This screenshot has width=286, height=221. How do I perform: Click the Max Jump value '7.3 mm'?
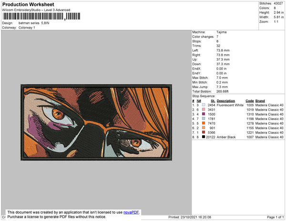pos(222,87)
